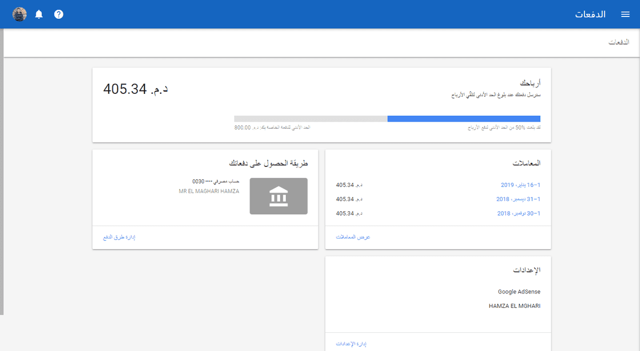Screen dimensions: 640x351
Task: Open the 1–31 ديسمبر 2018 transaction
Action: (x=518, y=199)
